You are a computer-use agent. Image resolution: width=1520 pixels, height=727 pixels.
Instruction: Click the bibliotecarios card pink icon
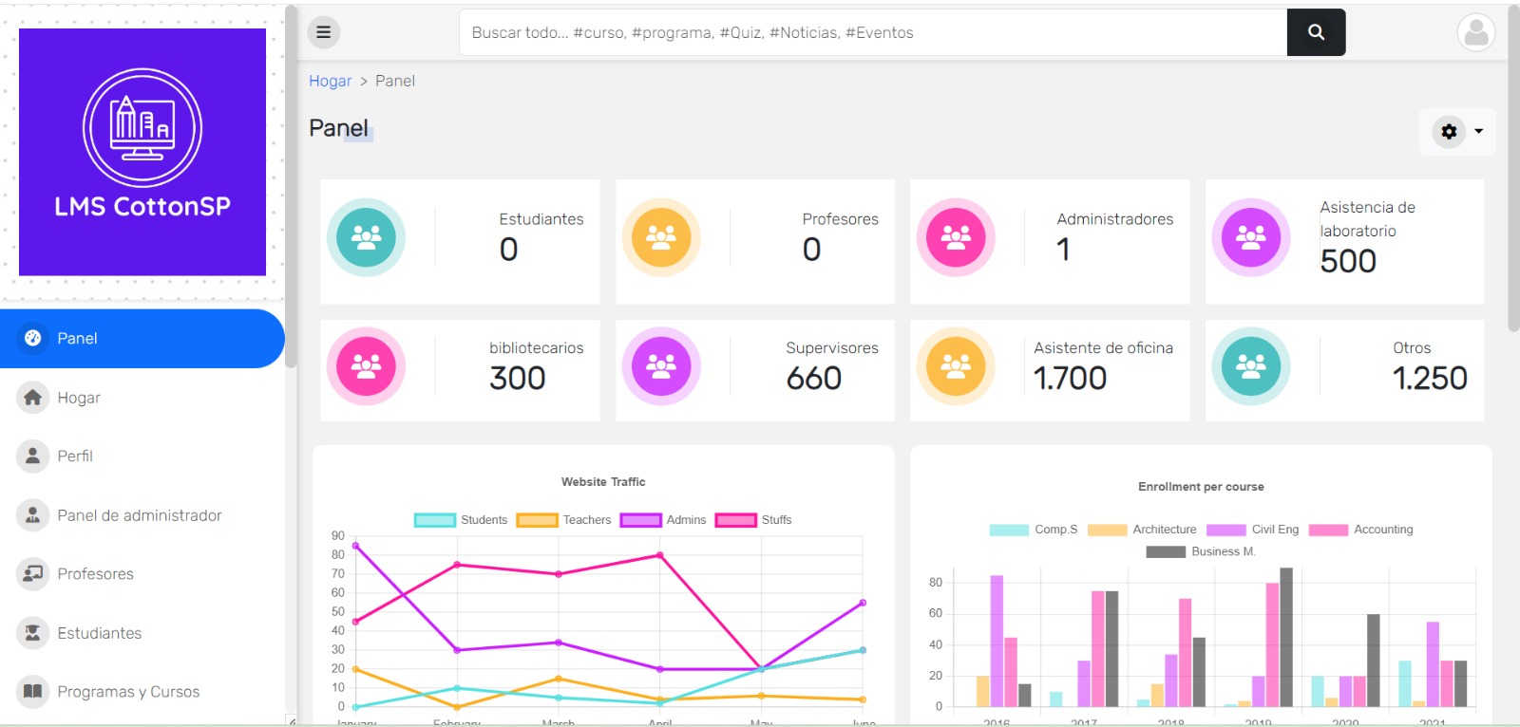tap(366, 366)
